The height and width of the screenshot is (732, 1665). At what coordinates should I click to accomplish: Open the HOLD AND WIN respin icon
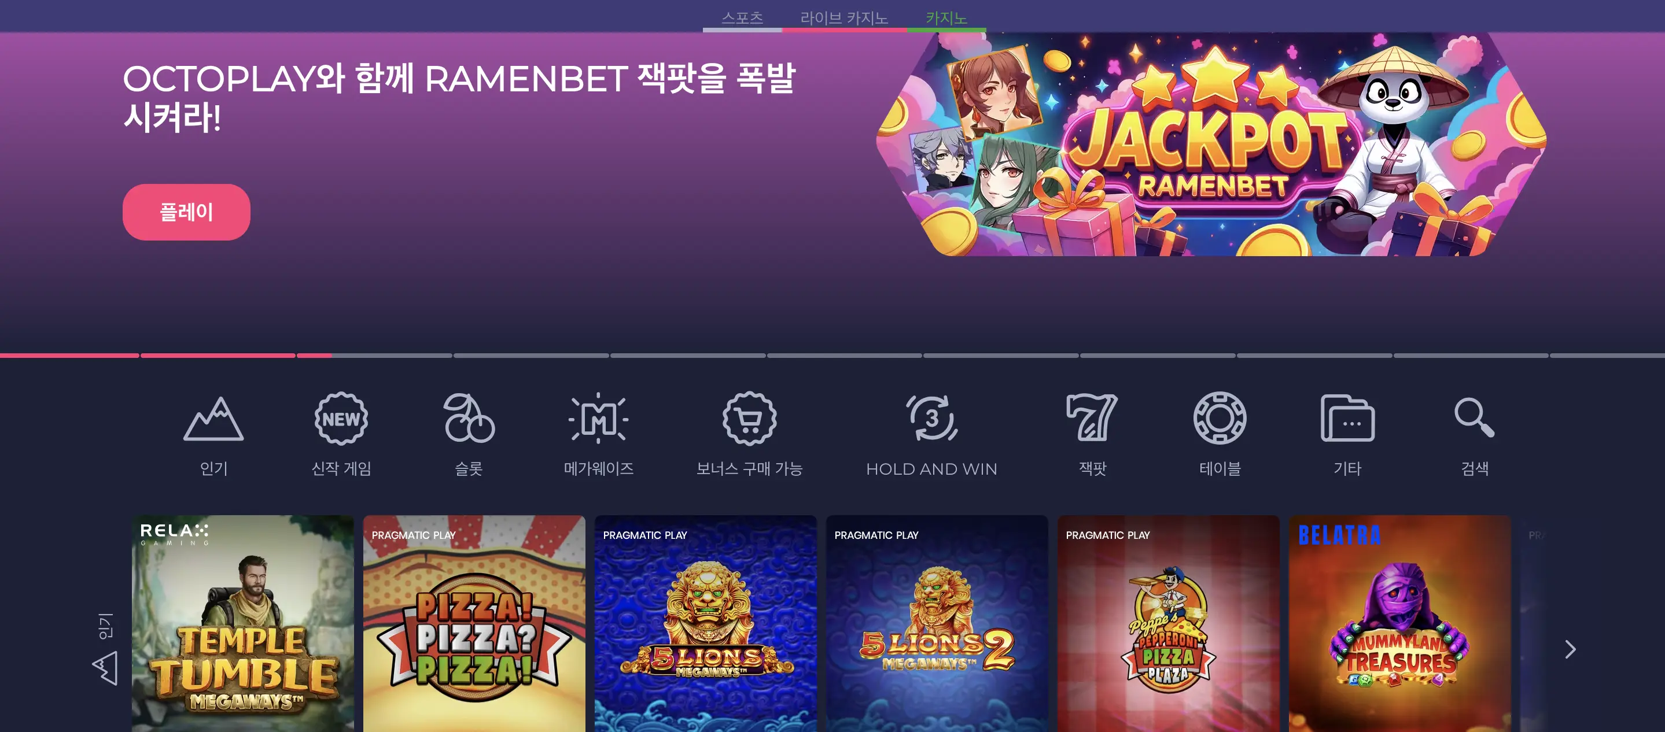pyautogui.click(x=931, y=419)
